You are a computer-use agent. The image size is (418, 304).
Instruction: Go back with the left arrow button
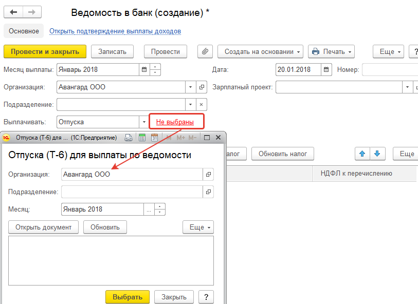[13, 12]
